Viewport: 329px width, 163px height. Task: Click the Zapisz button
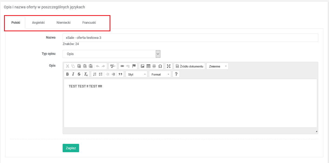71,148
